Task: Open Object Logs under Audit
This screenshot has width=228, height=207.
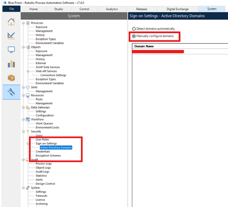Action: pos(43,168)
